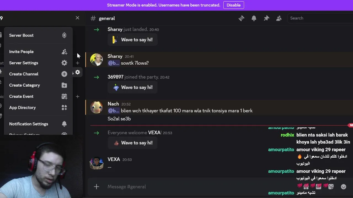353x198 pixels.
Task: Close the server dropdown menu with X
Action: [77, 18]
